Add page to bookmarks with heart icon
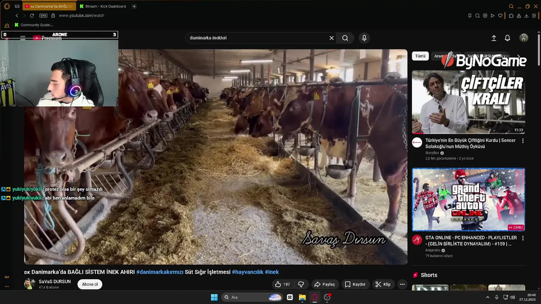Image resolution: width=541 pixels, height=304 pixels. point(500,16)
